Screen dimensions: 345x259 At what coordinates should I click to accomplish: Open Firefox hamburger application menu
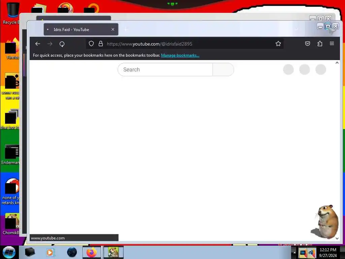[x=332, y=44]
